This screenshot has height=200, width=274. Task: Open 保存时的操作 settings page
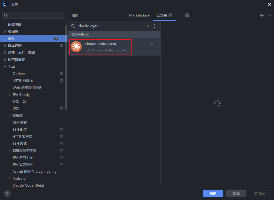coord(23,80)
